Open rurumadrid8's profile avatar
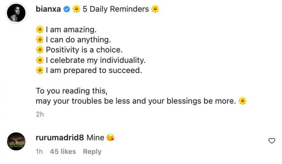The image size is (282, 164). 17,142
